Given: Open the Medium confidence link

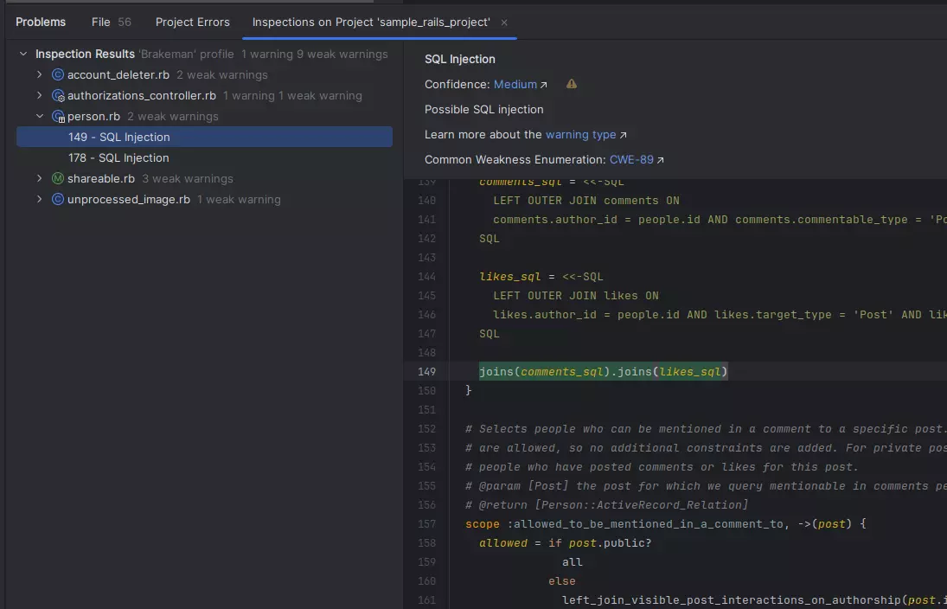Looking at the screenshot, I should (x=515, y=85).
